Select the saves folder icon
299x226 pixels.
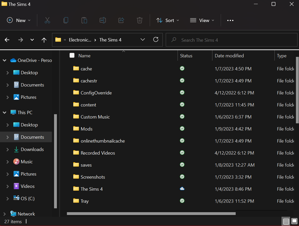[76, 165]
